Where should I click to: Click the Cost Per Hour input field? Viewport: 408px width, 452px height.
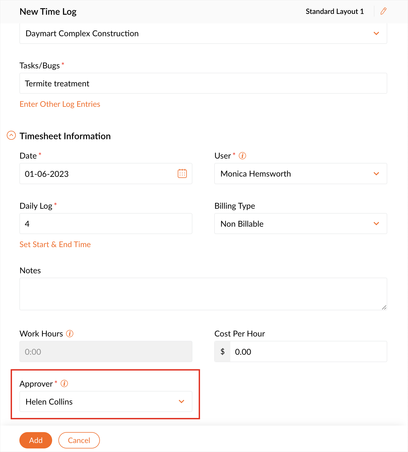pos(308,351)
